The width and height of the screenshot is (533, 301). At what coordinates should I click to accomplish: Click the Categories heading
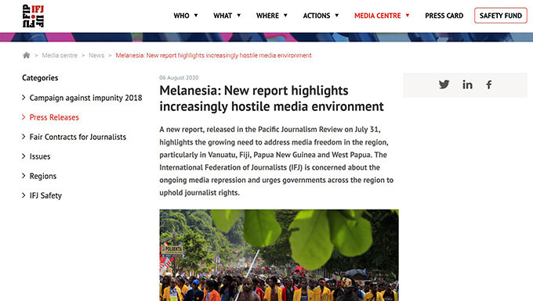click(x=40, y=78)
